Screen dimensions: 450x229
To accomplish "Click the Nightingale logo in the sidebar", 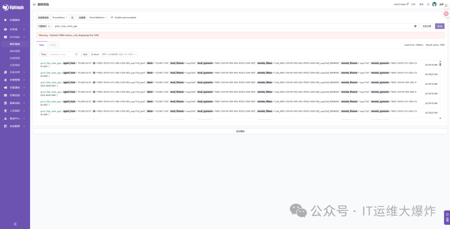I will tap(14, 7).
